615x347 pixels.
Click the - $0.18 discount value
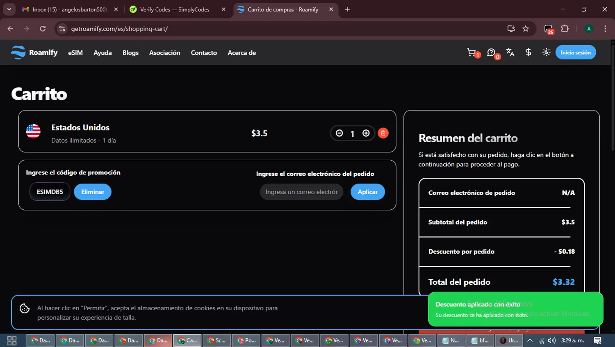[x=565, y=252]
